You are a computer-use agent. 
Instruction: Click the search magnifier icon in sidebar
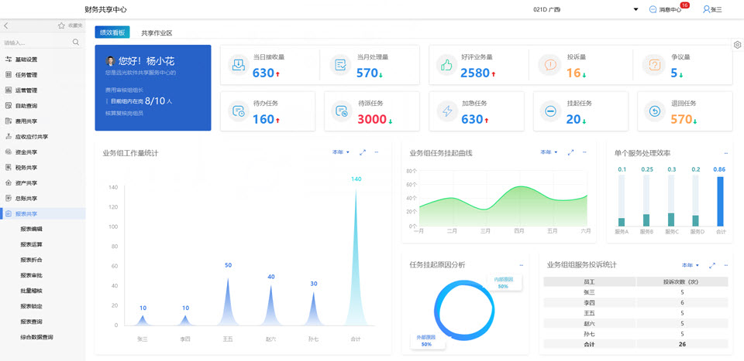click(x=76, y=43)
